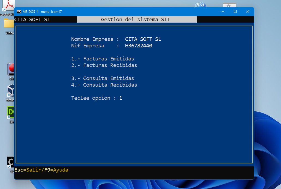This screenshot has width=281, height=189.
Task: Click the MS-DOS icon in the title bar
Action: (x=19, y=12)
